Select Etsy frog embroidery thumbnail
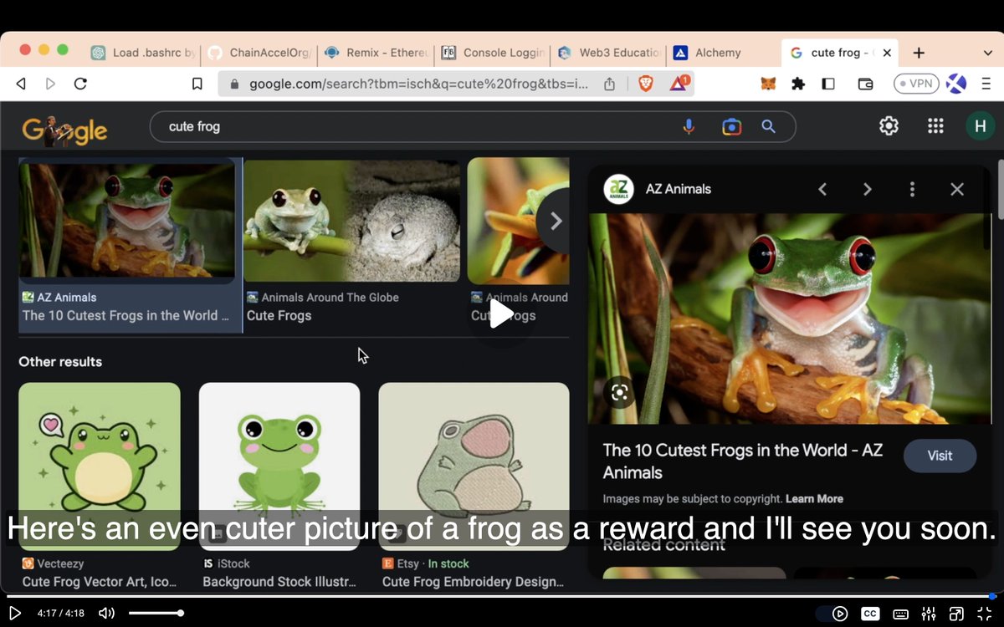The height and width of the screenshot is (627, 1004). 474,466
